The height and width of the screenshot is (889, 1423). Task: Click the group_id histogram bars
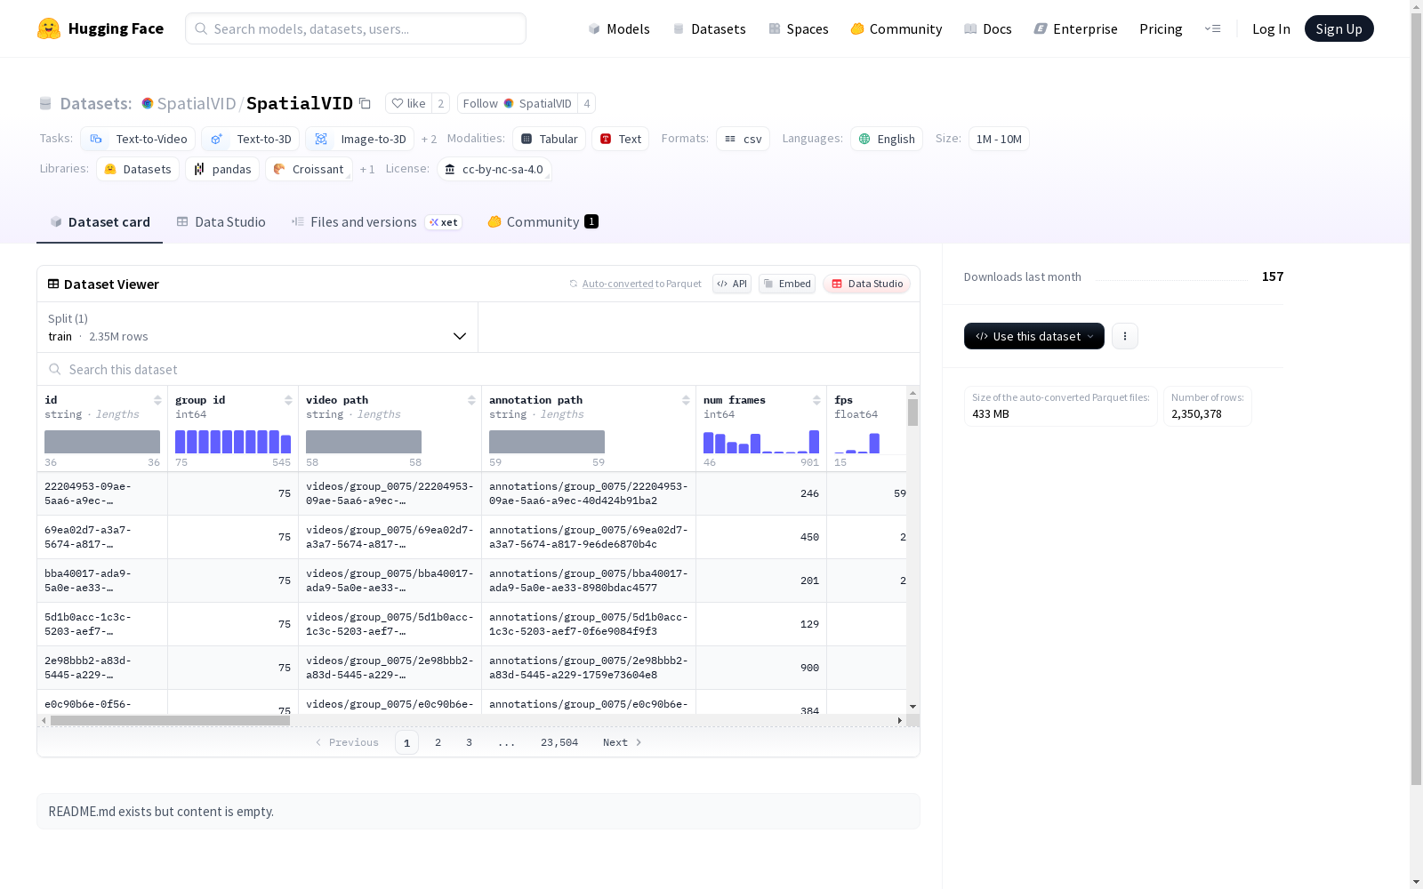coord(233,442)
